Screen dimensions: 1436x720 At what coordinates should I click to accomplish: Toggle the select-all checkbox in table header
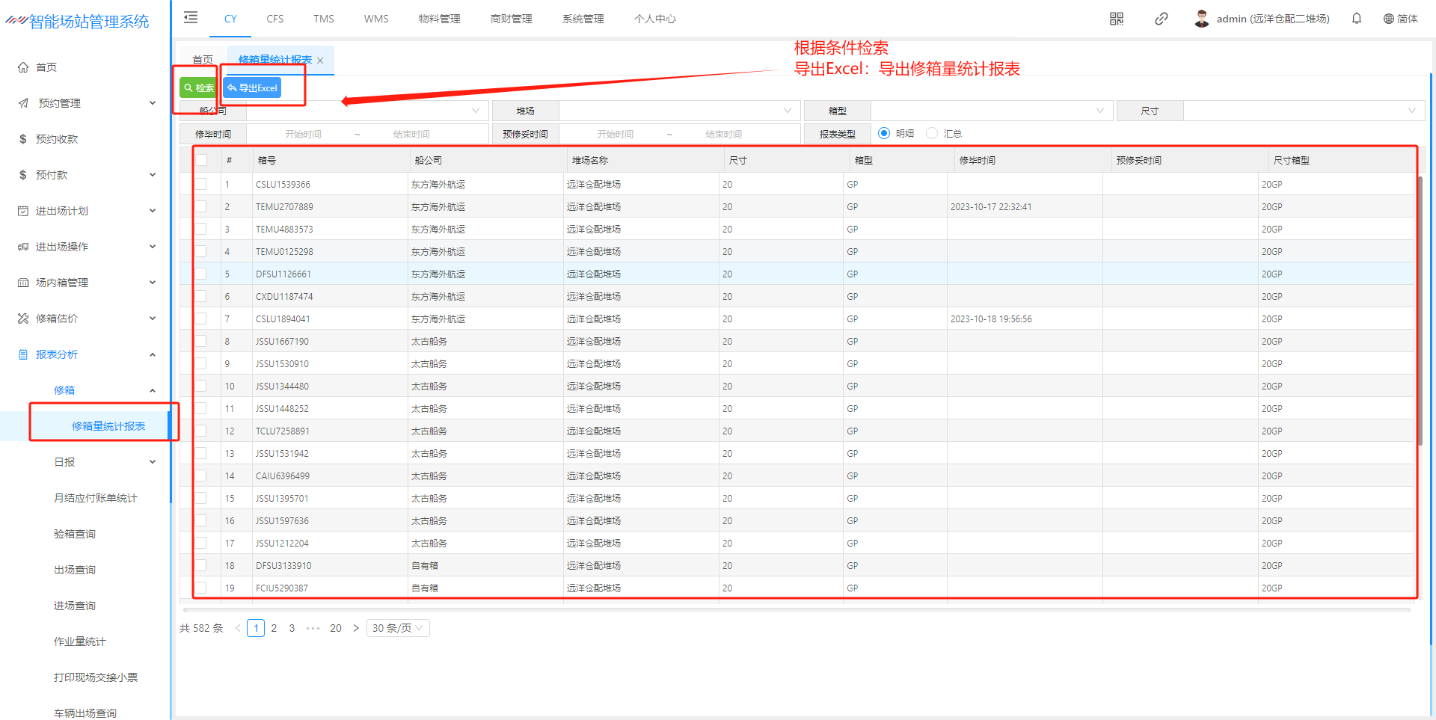pyautogui.click(x=201, y=160)
